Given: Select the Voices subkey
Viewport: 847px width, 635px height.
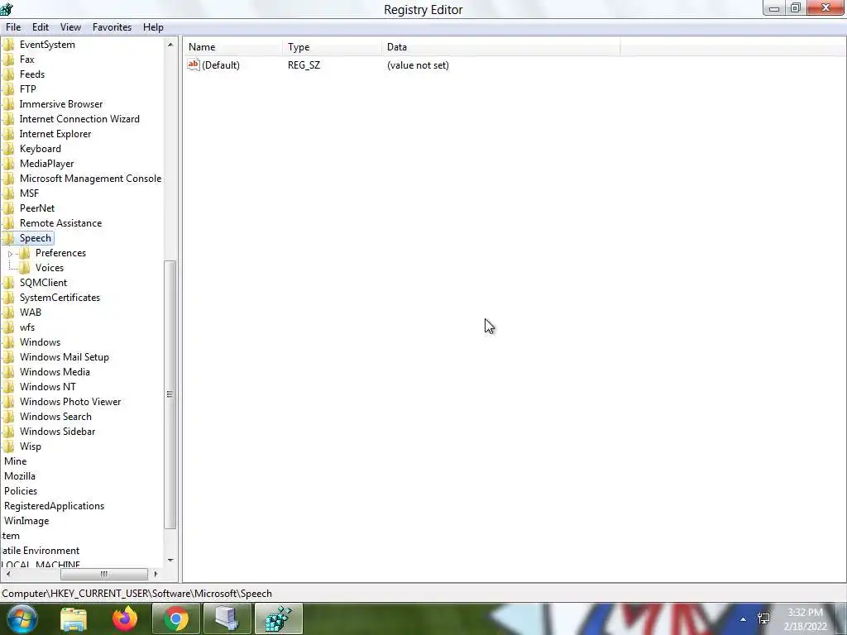Looking at the screenshot, I should [x=50, y=268].
